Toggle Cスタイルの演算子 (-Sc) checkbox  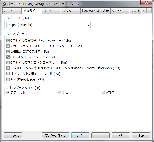(x=8, y=40)
